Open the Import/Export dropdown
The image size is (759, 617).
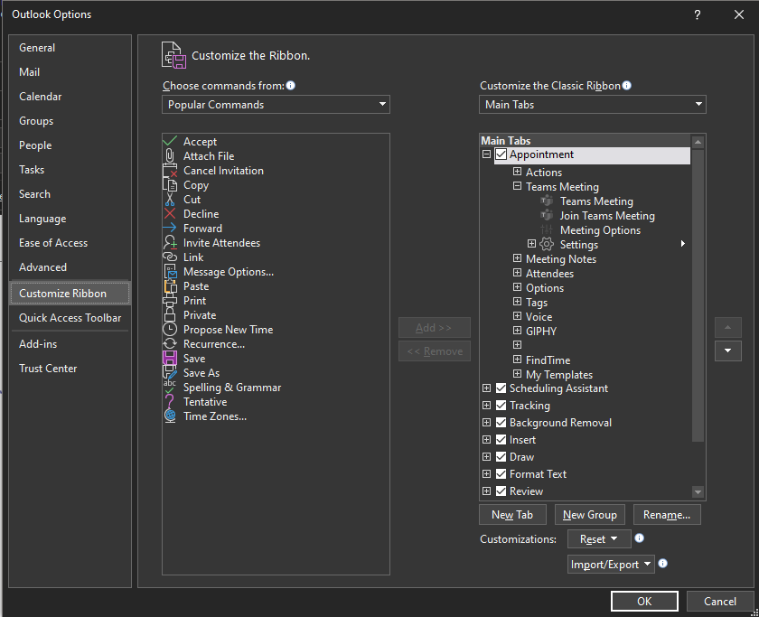(x=611, y=565)
